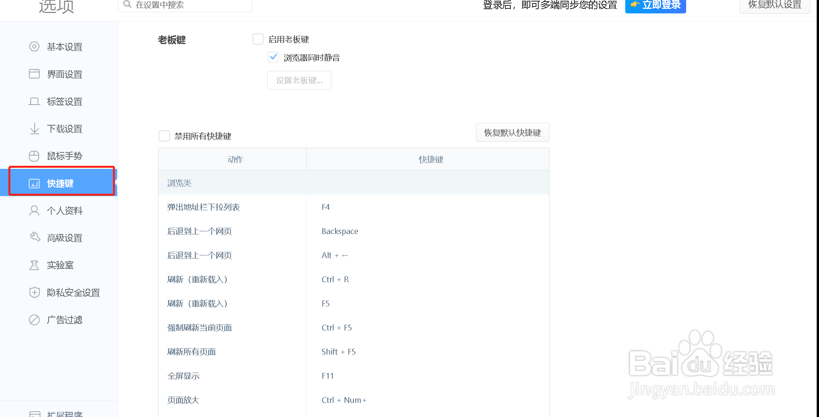The image size is (819, 417).
Task: Click the F4 shortcut for address dropdown
Action: pyautogui.click(x=326, y=207)
